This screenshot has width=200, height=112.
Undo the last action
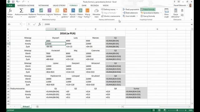click(17, 2)
